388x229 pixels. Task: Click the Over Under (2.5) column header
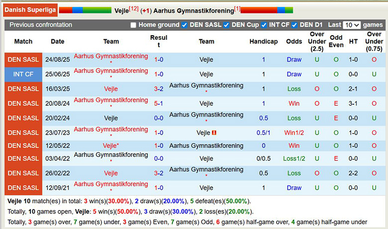click(x=317, y=42)
